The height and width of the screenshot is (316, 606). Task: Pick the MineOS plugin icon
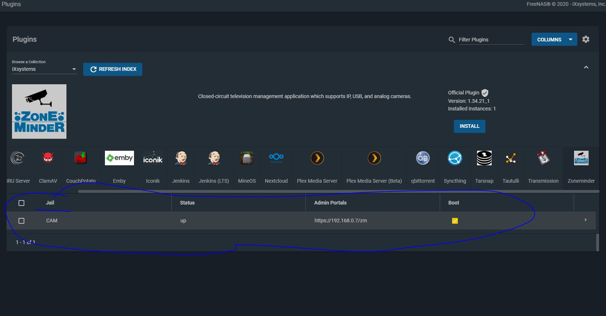tap(247, 158)
